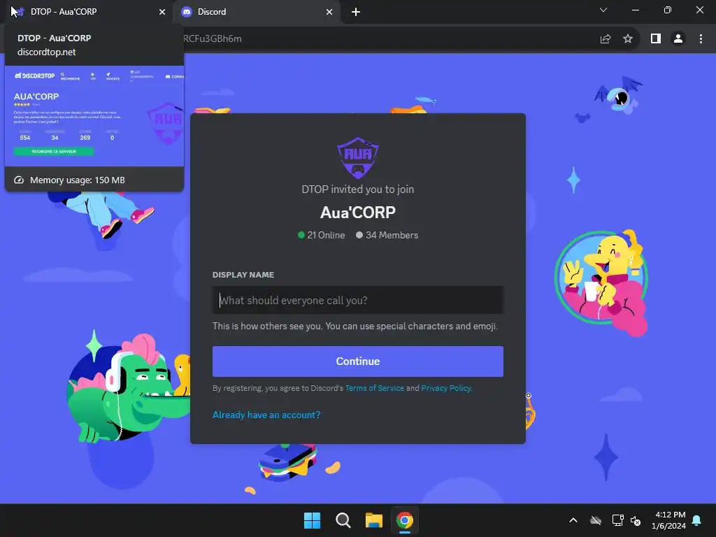Click the discordtop.net domain in preview
Viewport: 716px width, 537px height.
pyautogui.click(x=47, y=52)
